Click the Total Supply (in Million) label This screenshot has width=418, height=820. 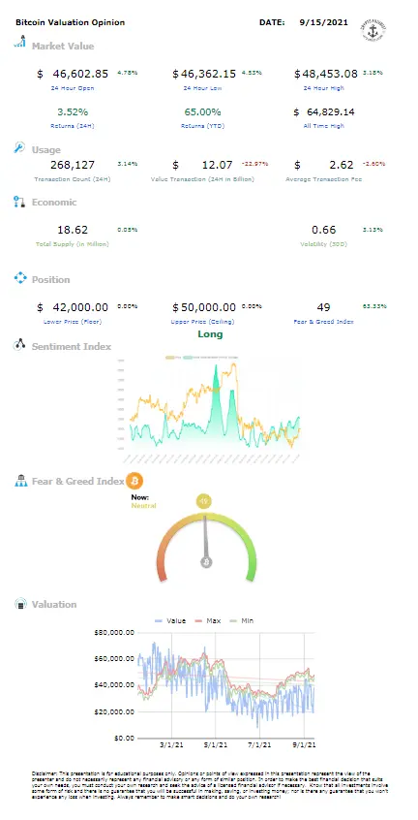click(x=72, y=243)
